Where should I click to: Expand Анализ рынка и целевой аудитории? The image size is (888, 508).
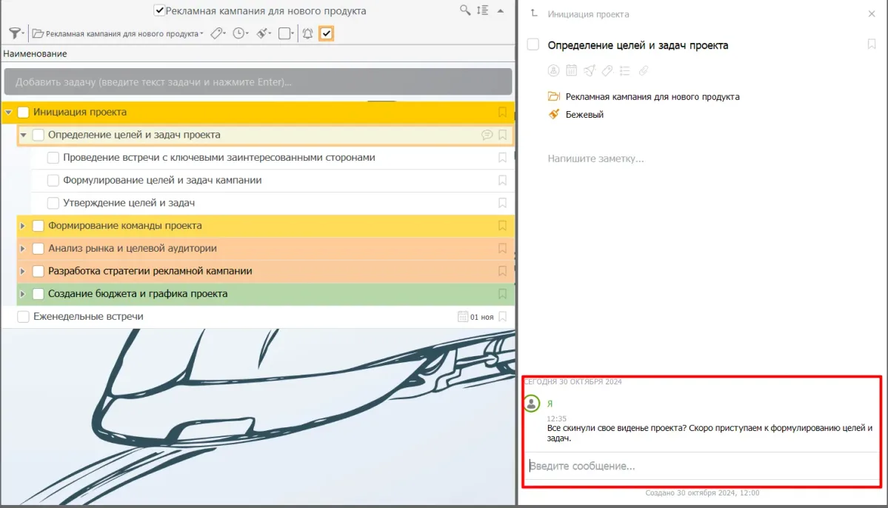[23, 249]
